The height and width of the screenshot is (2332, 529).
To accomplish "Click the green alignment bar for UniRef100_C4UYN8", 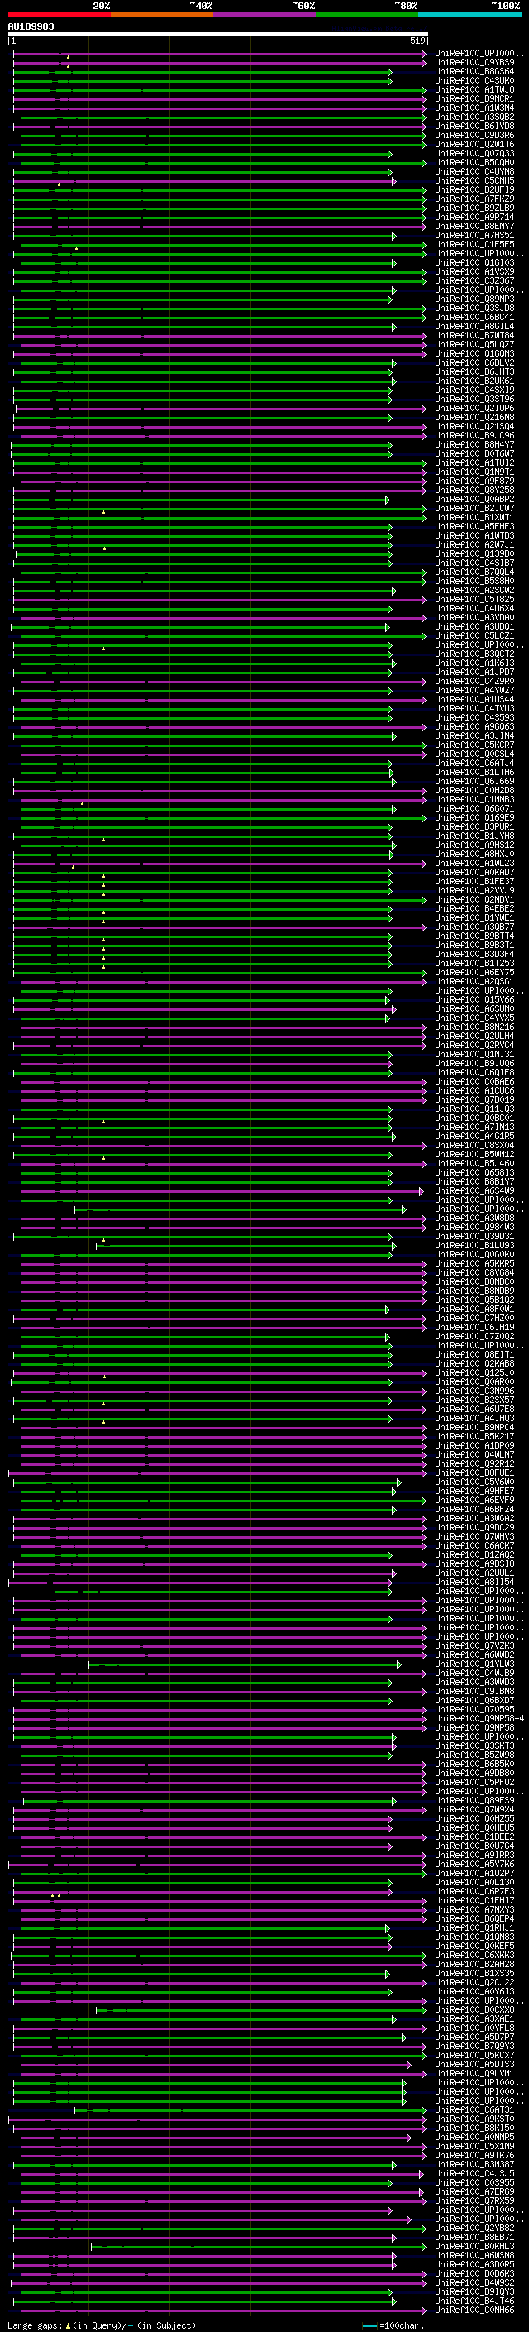I will pos(203,172).
